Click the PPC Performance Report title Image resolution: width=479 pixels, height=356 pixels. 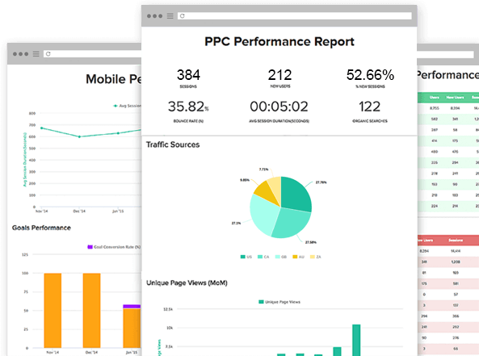[279, 41]
